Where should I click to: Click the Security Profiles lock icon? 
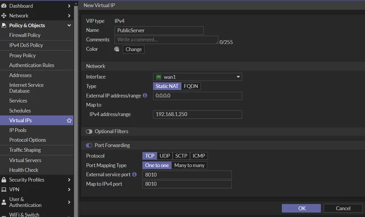coord(4,179)
